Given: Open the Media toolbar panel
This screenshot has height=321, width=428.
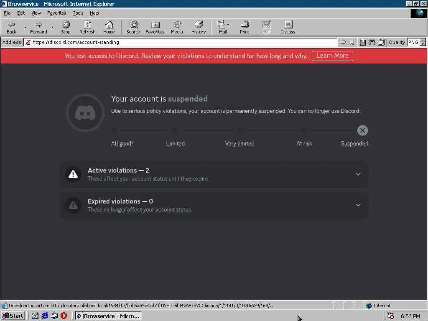Looking at the screenshot, I should 177,27.
